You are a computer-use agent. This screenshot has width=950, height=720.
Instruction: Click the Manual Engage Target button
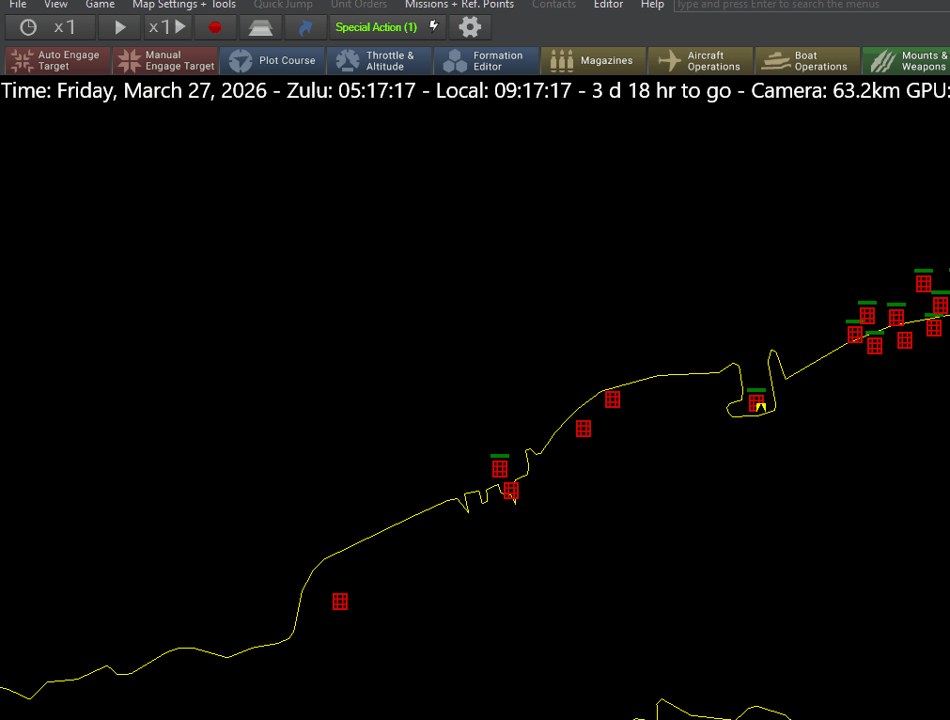(x=164, y=60)
